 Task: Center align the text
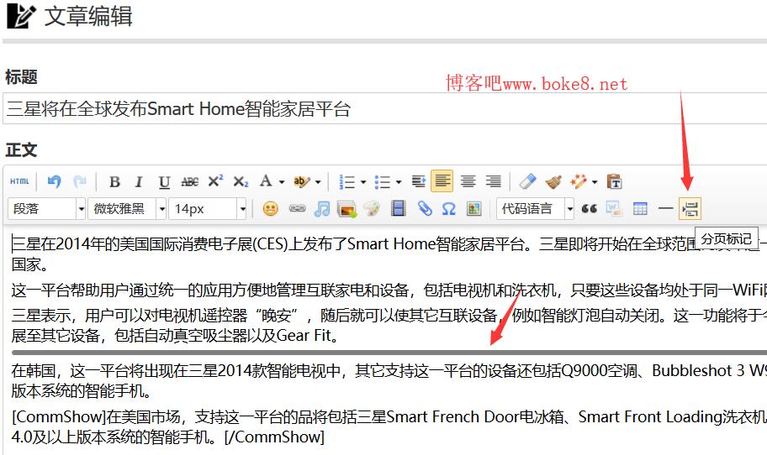tap(468, 181)
